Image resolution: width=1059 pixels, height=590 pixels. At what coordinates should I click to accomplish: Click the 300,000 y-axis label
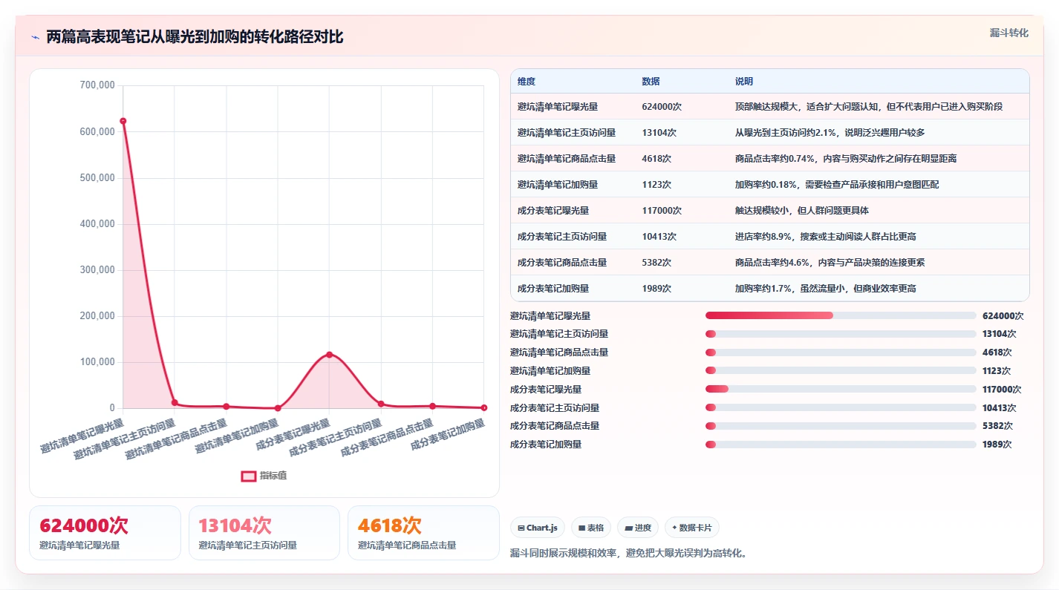97,270
